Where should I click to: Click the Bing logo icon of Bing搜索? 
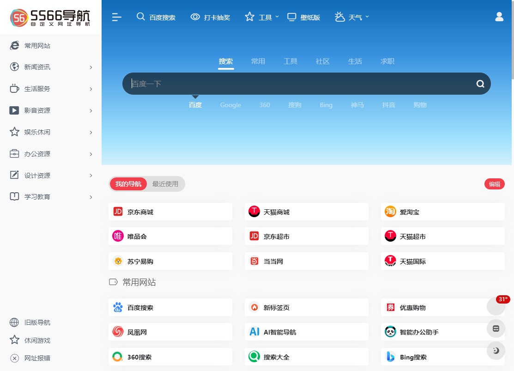click(390, 357)
